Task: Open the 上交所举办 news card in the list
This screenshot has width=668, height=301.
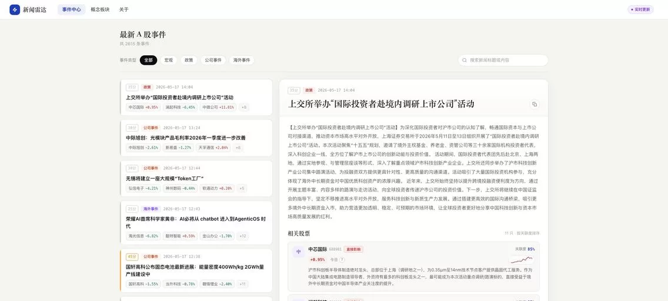Action: pos(196,98)
